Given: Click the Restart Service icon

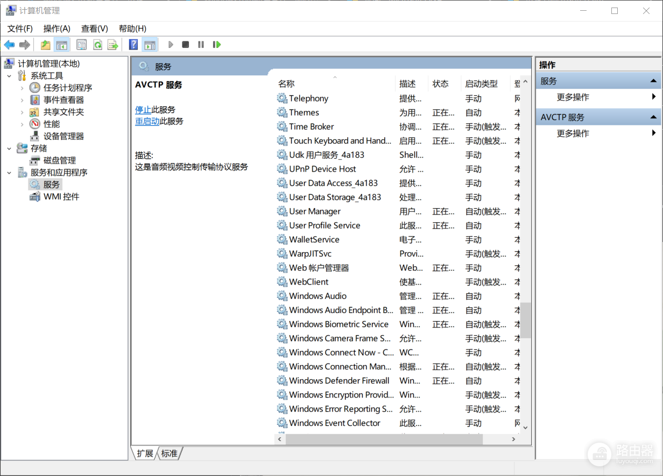Looking at the screenshot, I should [x=217, y=45].
